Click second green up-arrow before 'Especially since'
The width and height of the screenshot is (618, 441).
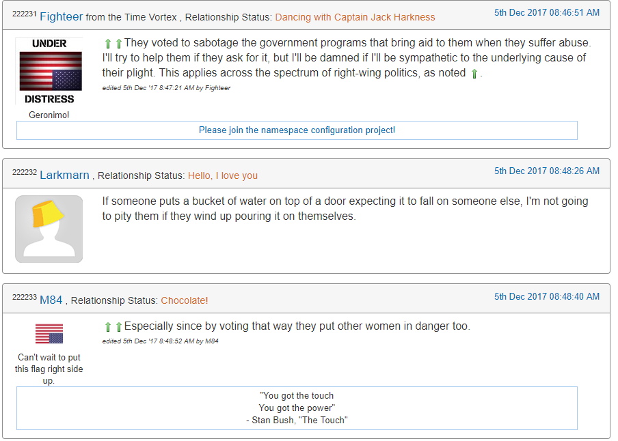point(119,327)
